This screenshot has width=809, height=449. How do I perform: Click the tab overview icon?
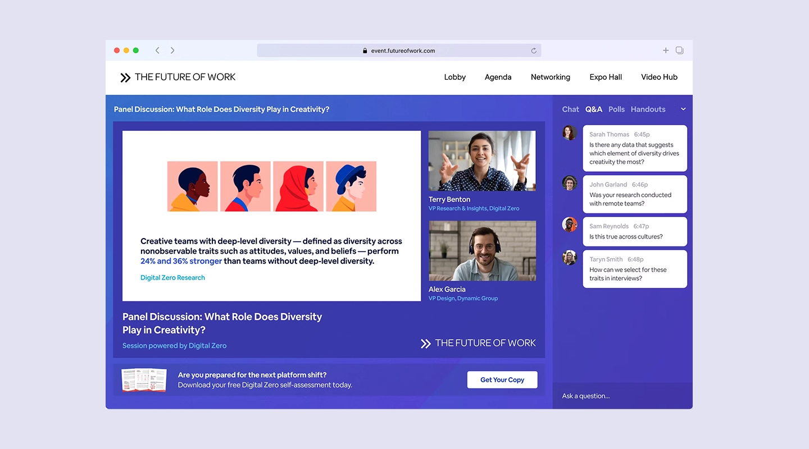tap(679, 50)
